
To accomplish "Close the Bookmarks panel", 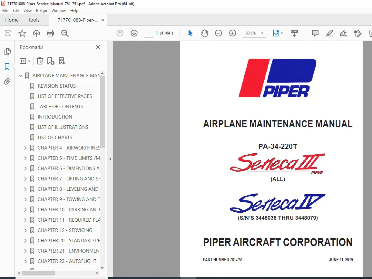I will [98, 47].
